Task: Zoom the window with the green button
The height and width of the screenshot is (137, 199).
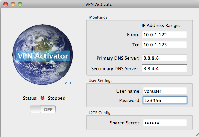Action: pyautogui.click(x=20, y=4)
